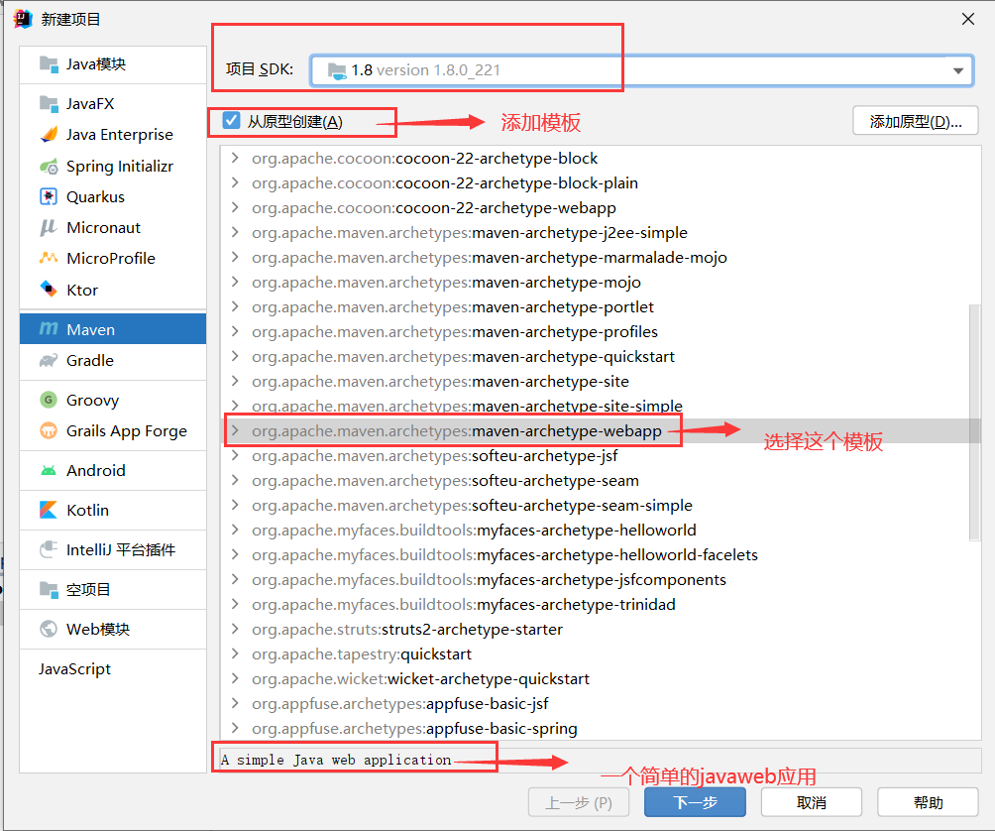Expand myfaces-archetype-helloworld node
This screenshot has height=831, width=995.
click(236, 530)
